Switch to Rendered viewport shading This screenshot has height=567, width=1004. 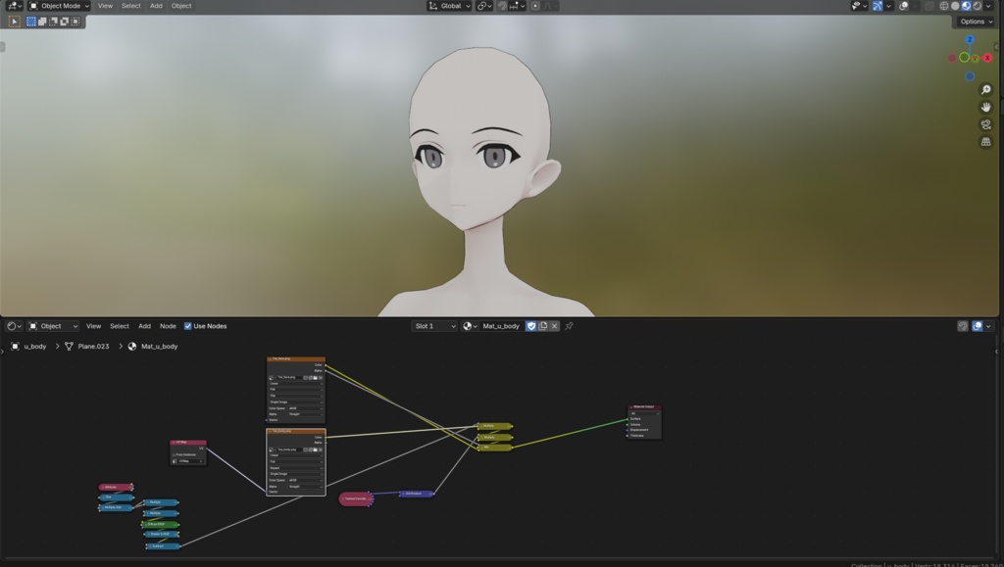977,6
